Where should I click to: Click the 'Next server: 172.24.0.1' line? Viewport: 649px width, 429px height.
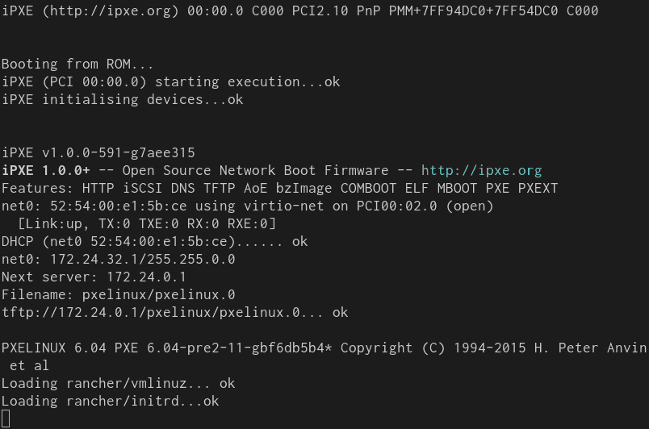tap(94, 277)
